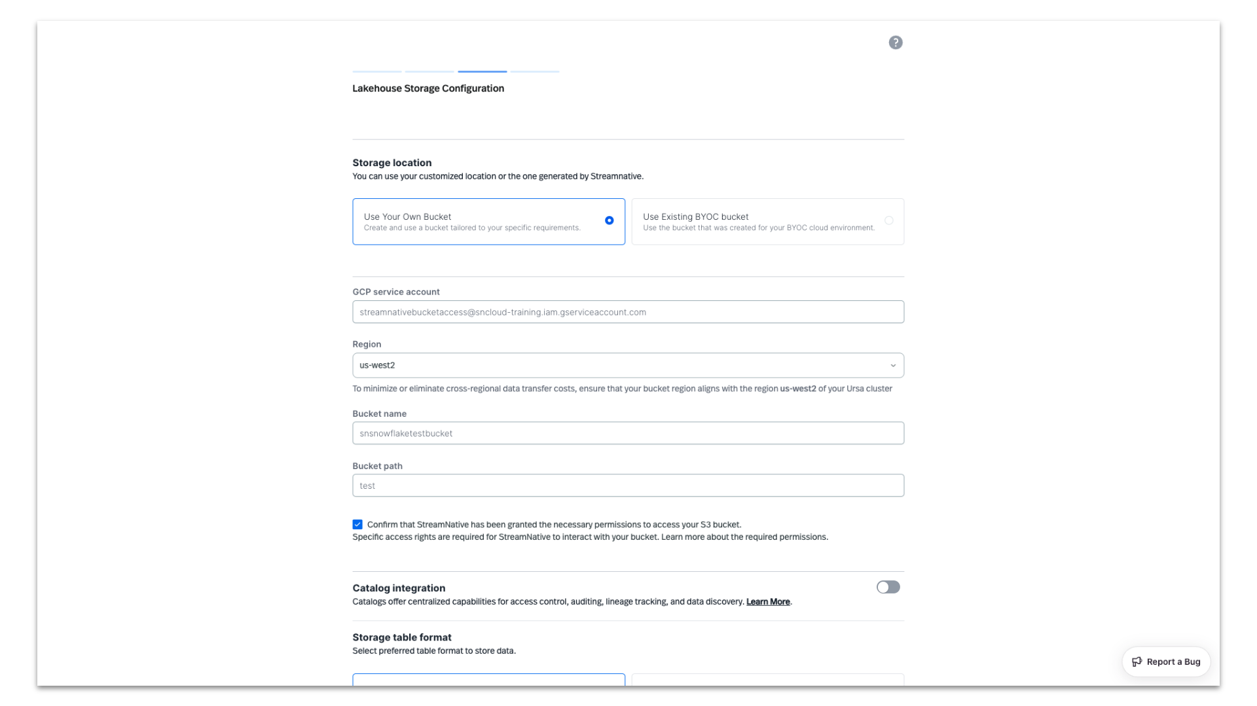1257x706 pixels.
Task: Select the Use Your Own Bucket option
Action: tap(609, 221)
